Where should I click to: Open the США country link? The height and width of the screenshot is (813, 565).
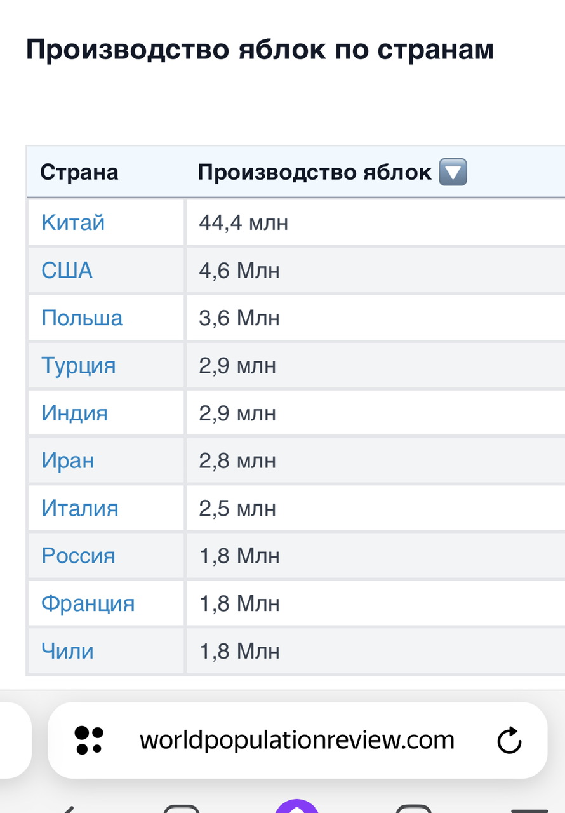pos(67,270)
